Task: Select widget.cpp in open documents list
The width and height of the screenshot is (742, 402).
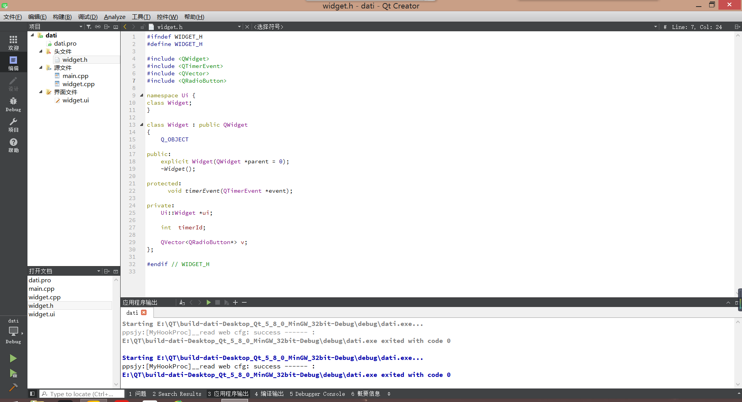Action: tap(44, 297)
